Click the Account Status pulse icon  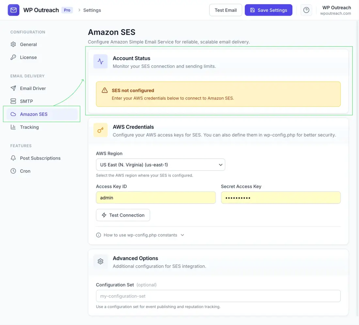coord(100,61)
